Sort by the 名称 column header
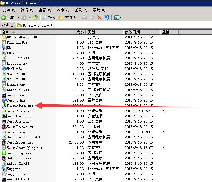The image size is (212, 182). pos(28,32)
